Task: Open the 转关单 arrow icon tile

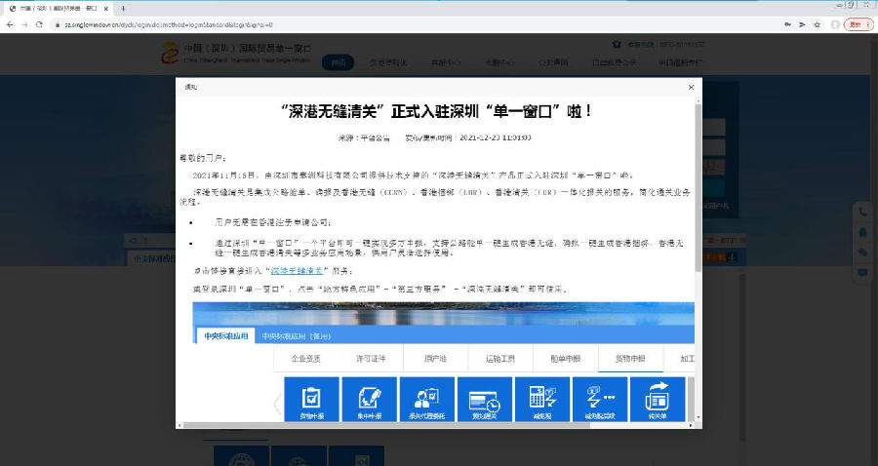Action: (x=658, y=400)
